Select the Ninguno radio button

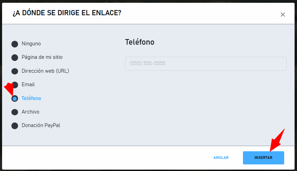coord(15,44)
